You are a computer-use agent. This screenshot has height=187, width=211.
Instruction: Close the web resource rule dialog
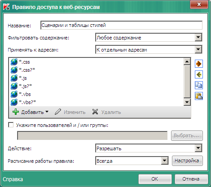pos(199,4)
